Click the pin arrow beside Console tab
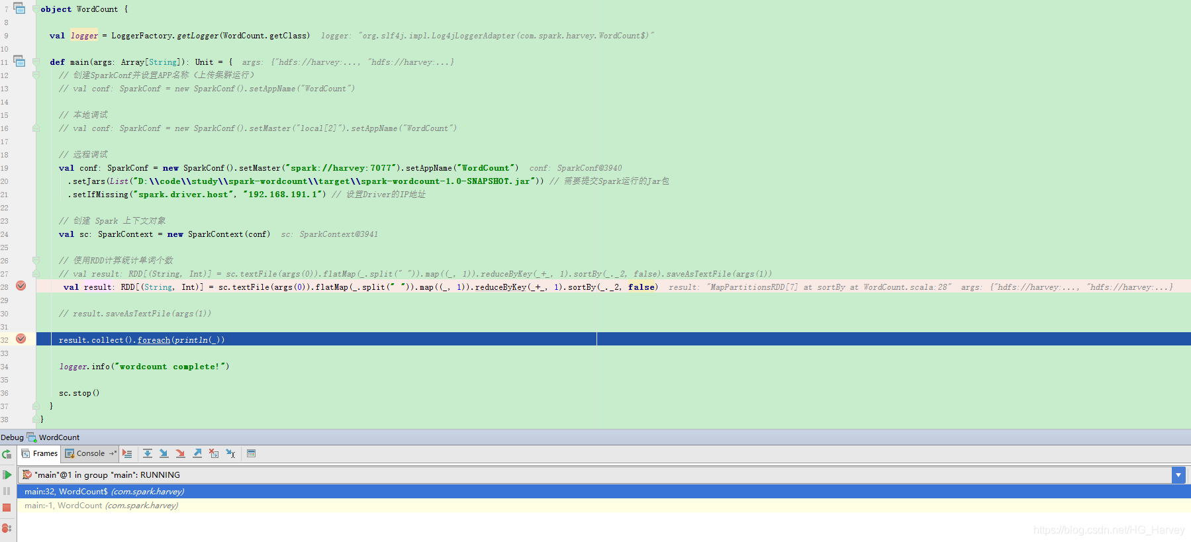 113,453
